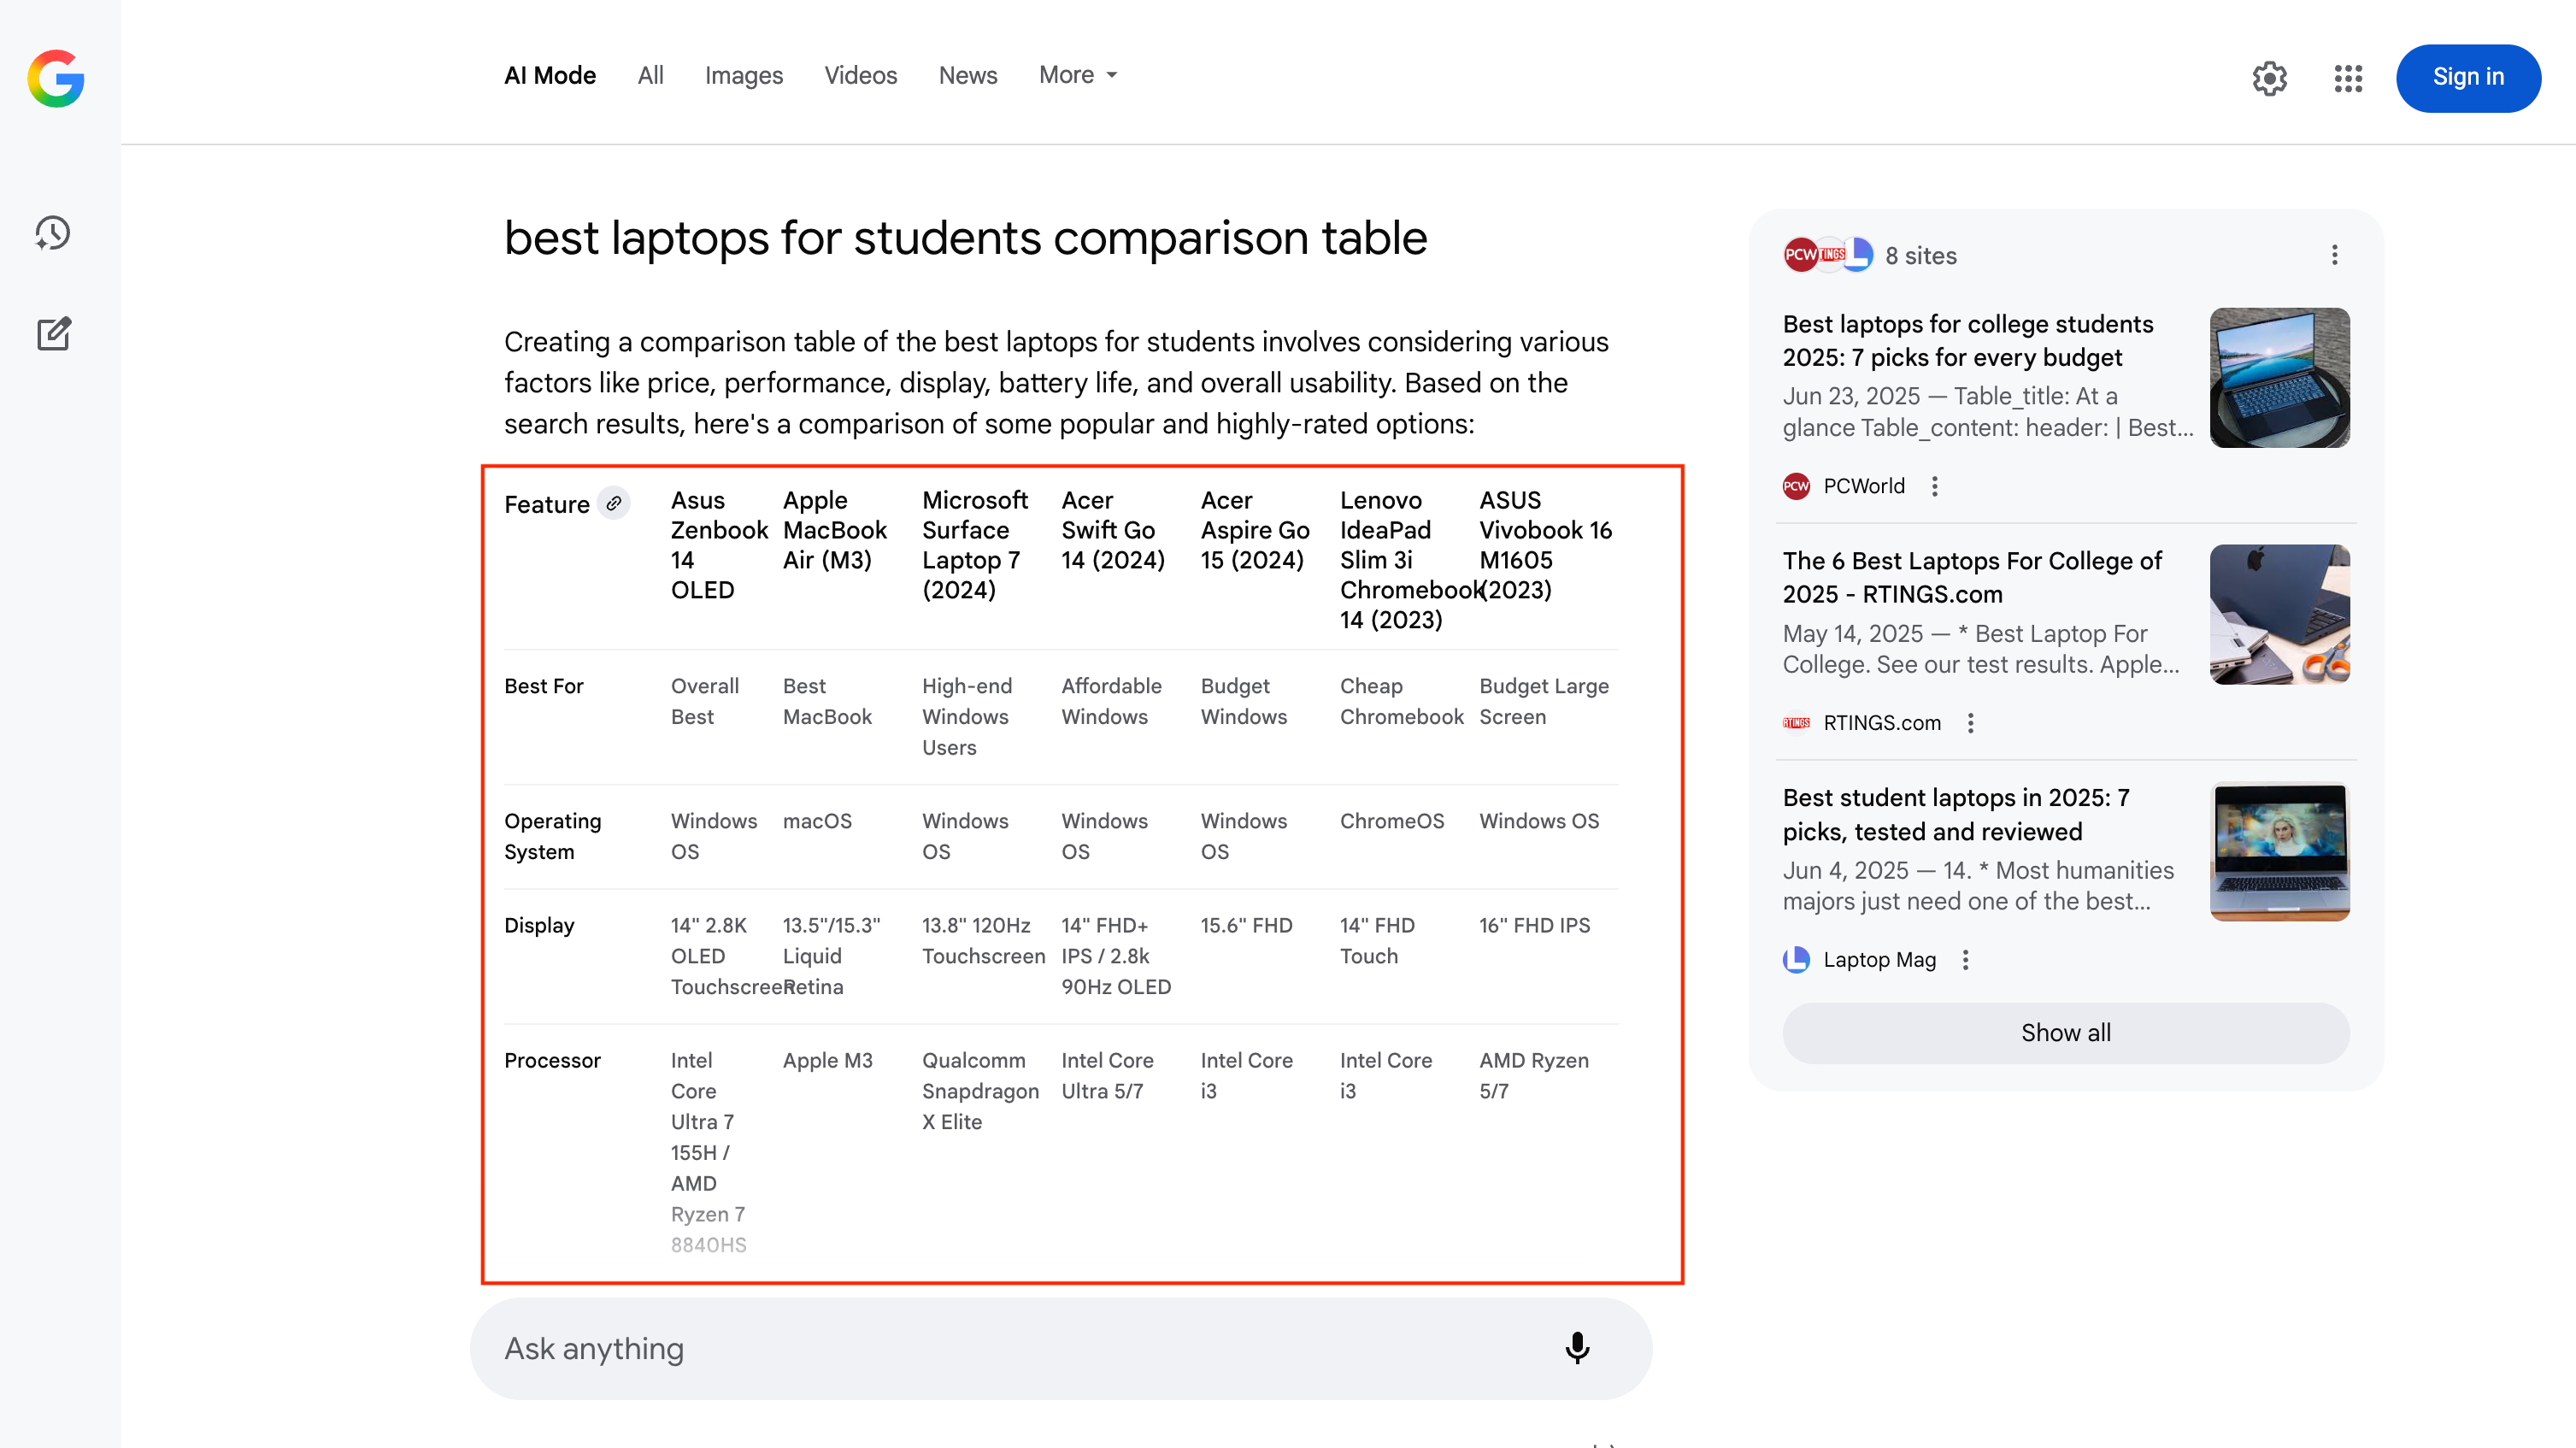Screen dimensions: 2576x1448
Task: Click the link icon beside Feature
Action: [x=614, y=503]
